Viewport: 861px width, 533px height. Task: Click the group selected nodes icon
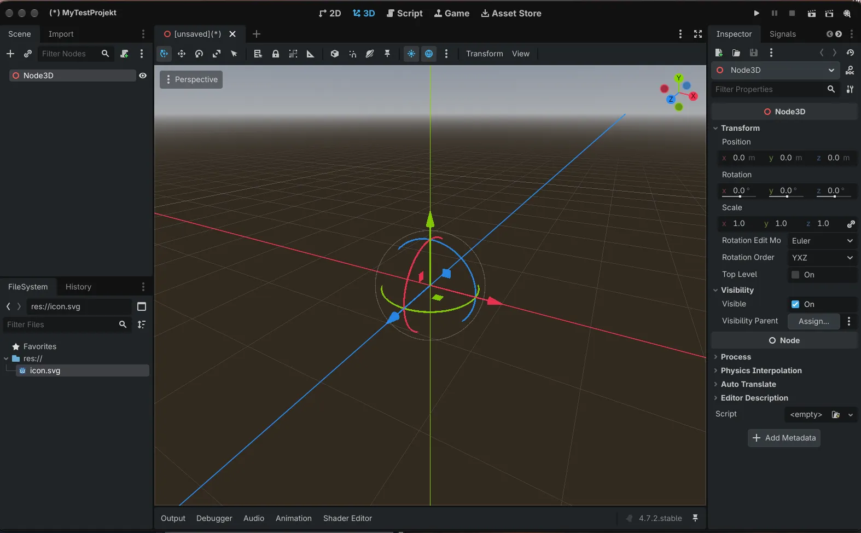(x=293, y=54)
